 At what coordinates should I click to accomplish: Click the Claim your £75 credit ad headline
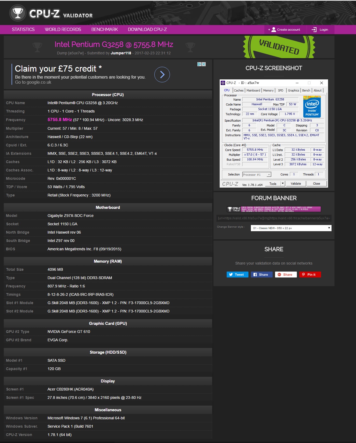click(x=58, y=69)
